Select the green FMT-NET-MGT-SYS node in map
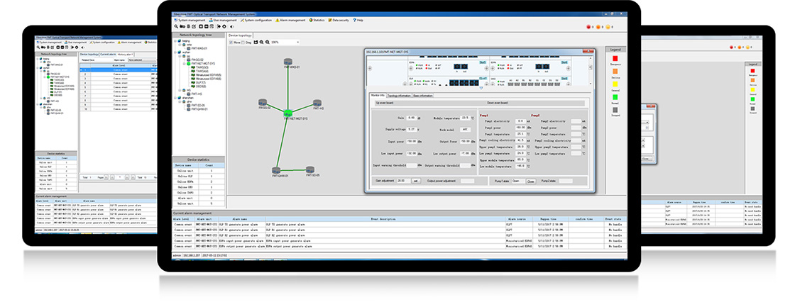The image size is (795, 307). click(x=288, y=113)
